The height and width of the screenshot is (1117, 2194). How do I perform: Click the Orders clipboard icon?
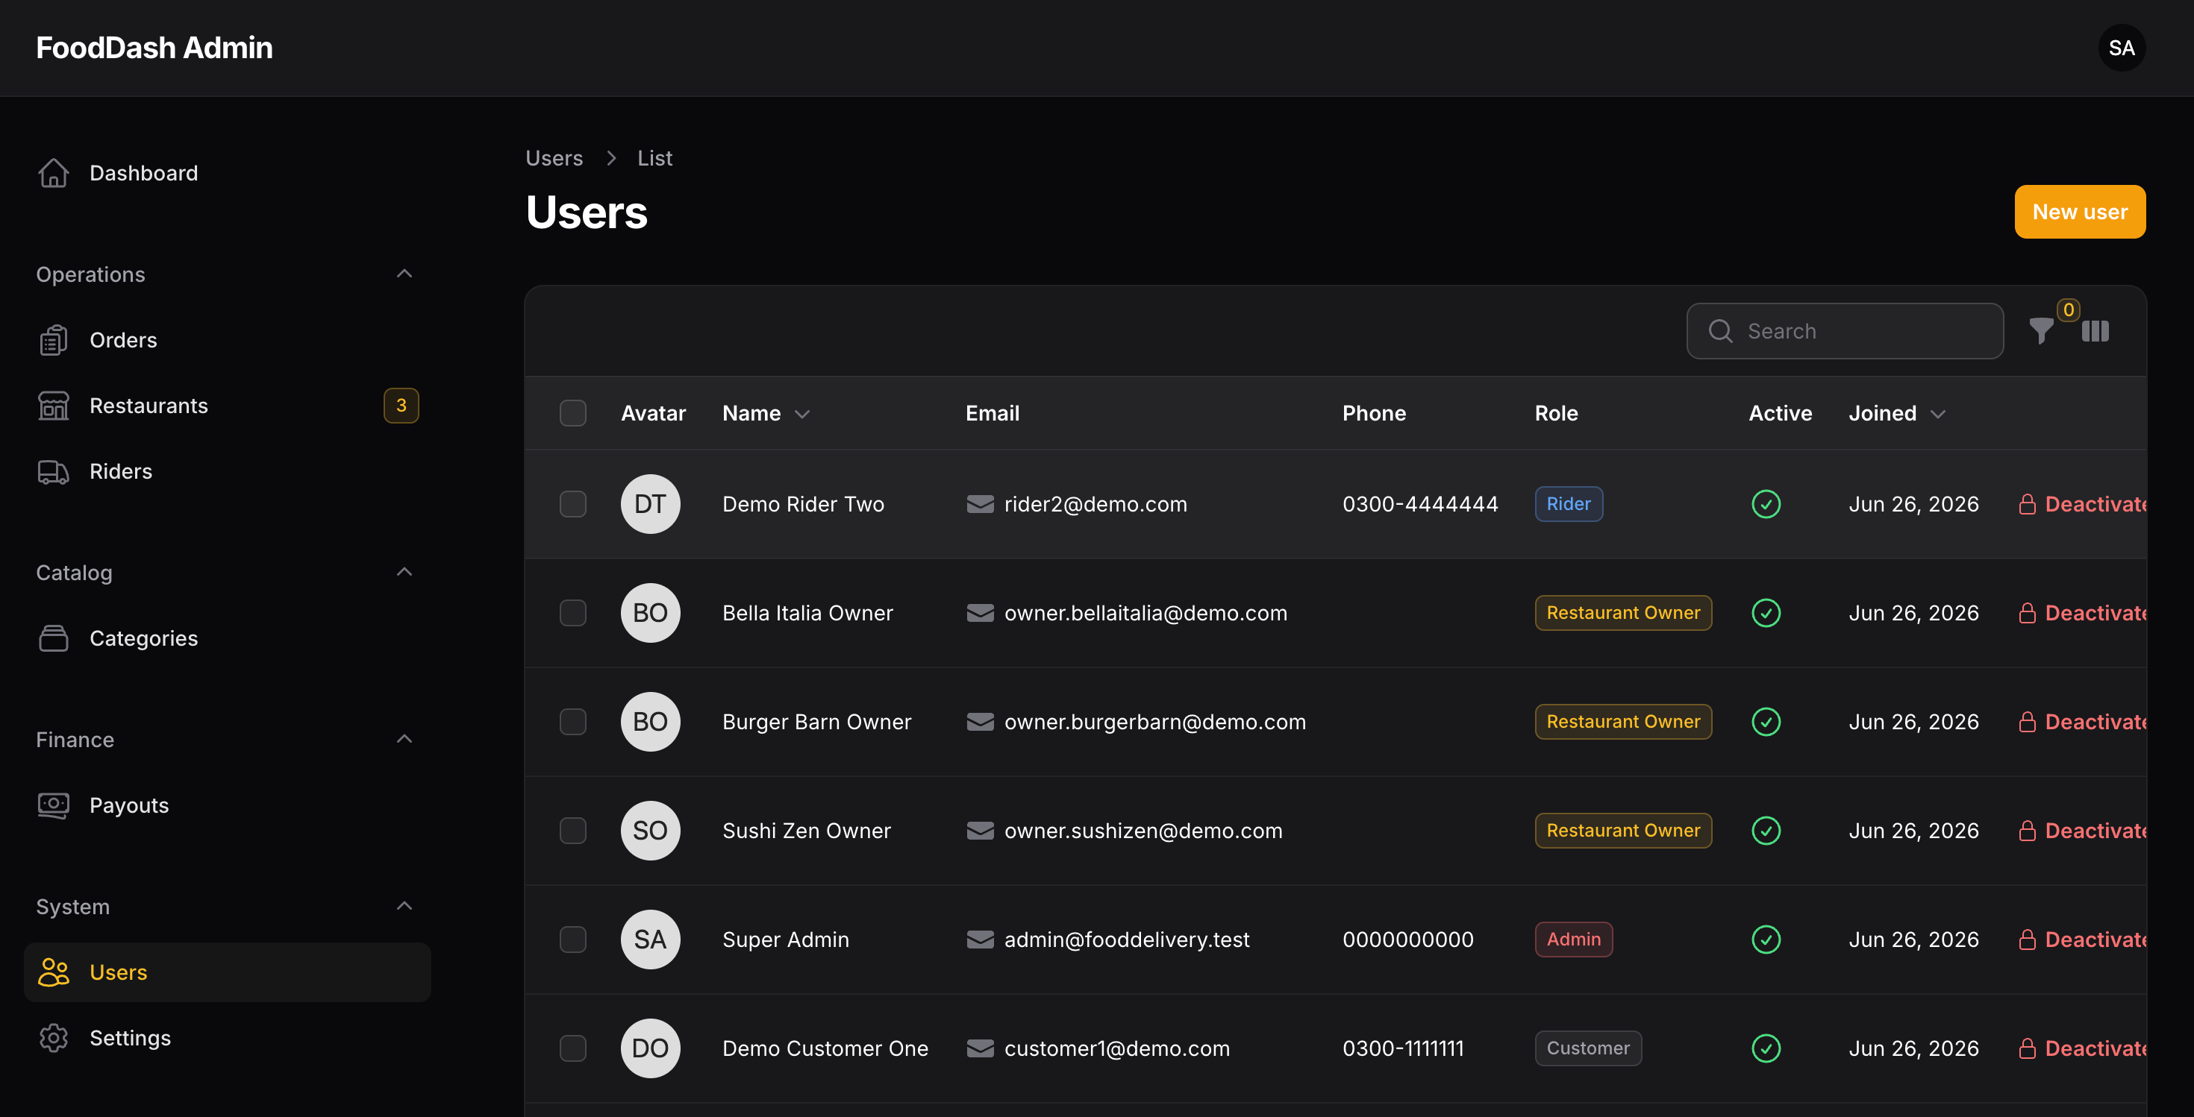[54, 340]
